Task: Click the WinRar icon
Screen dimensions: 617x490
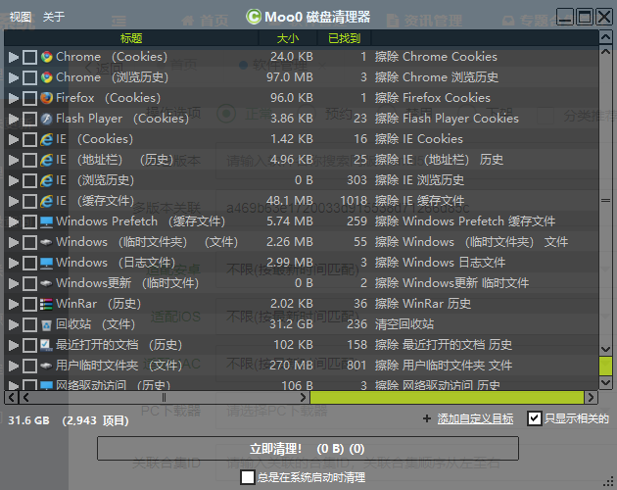Action: 46,304
